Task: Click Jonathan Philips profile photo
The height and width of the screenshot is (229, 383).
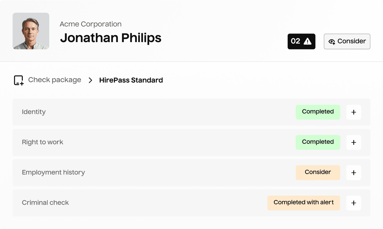Action: [x=31, y=31]
